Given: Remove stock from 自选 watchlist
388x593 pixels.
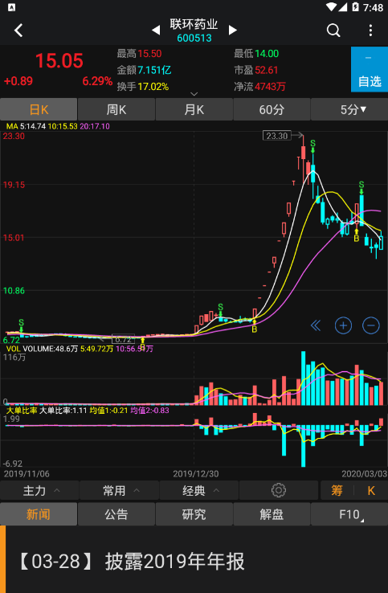Looking at the screenshot, I should [x=369, y=69].
